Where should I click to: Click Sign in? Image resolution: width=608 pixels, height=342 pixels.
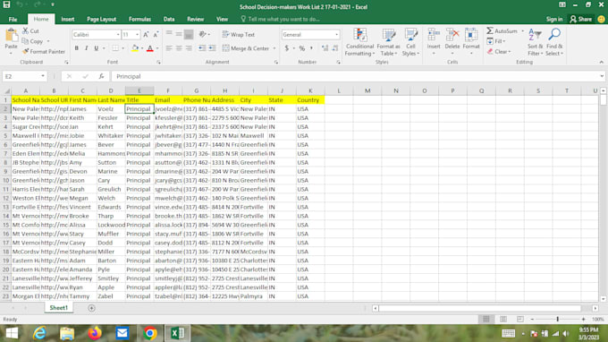[x=554, y=19]
